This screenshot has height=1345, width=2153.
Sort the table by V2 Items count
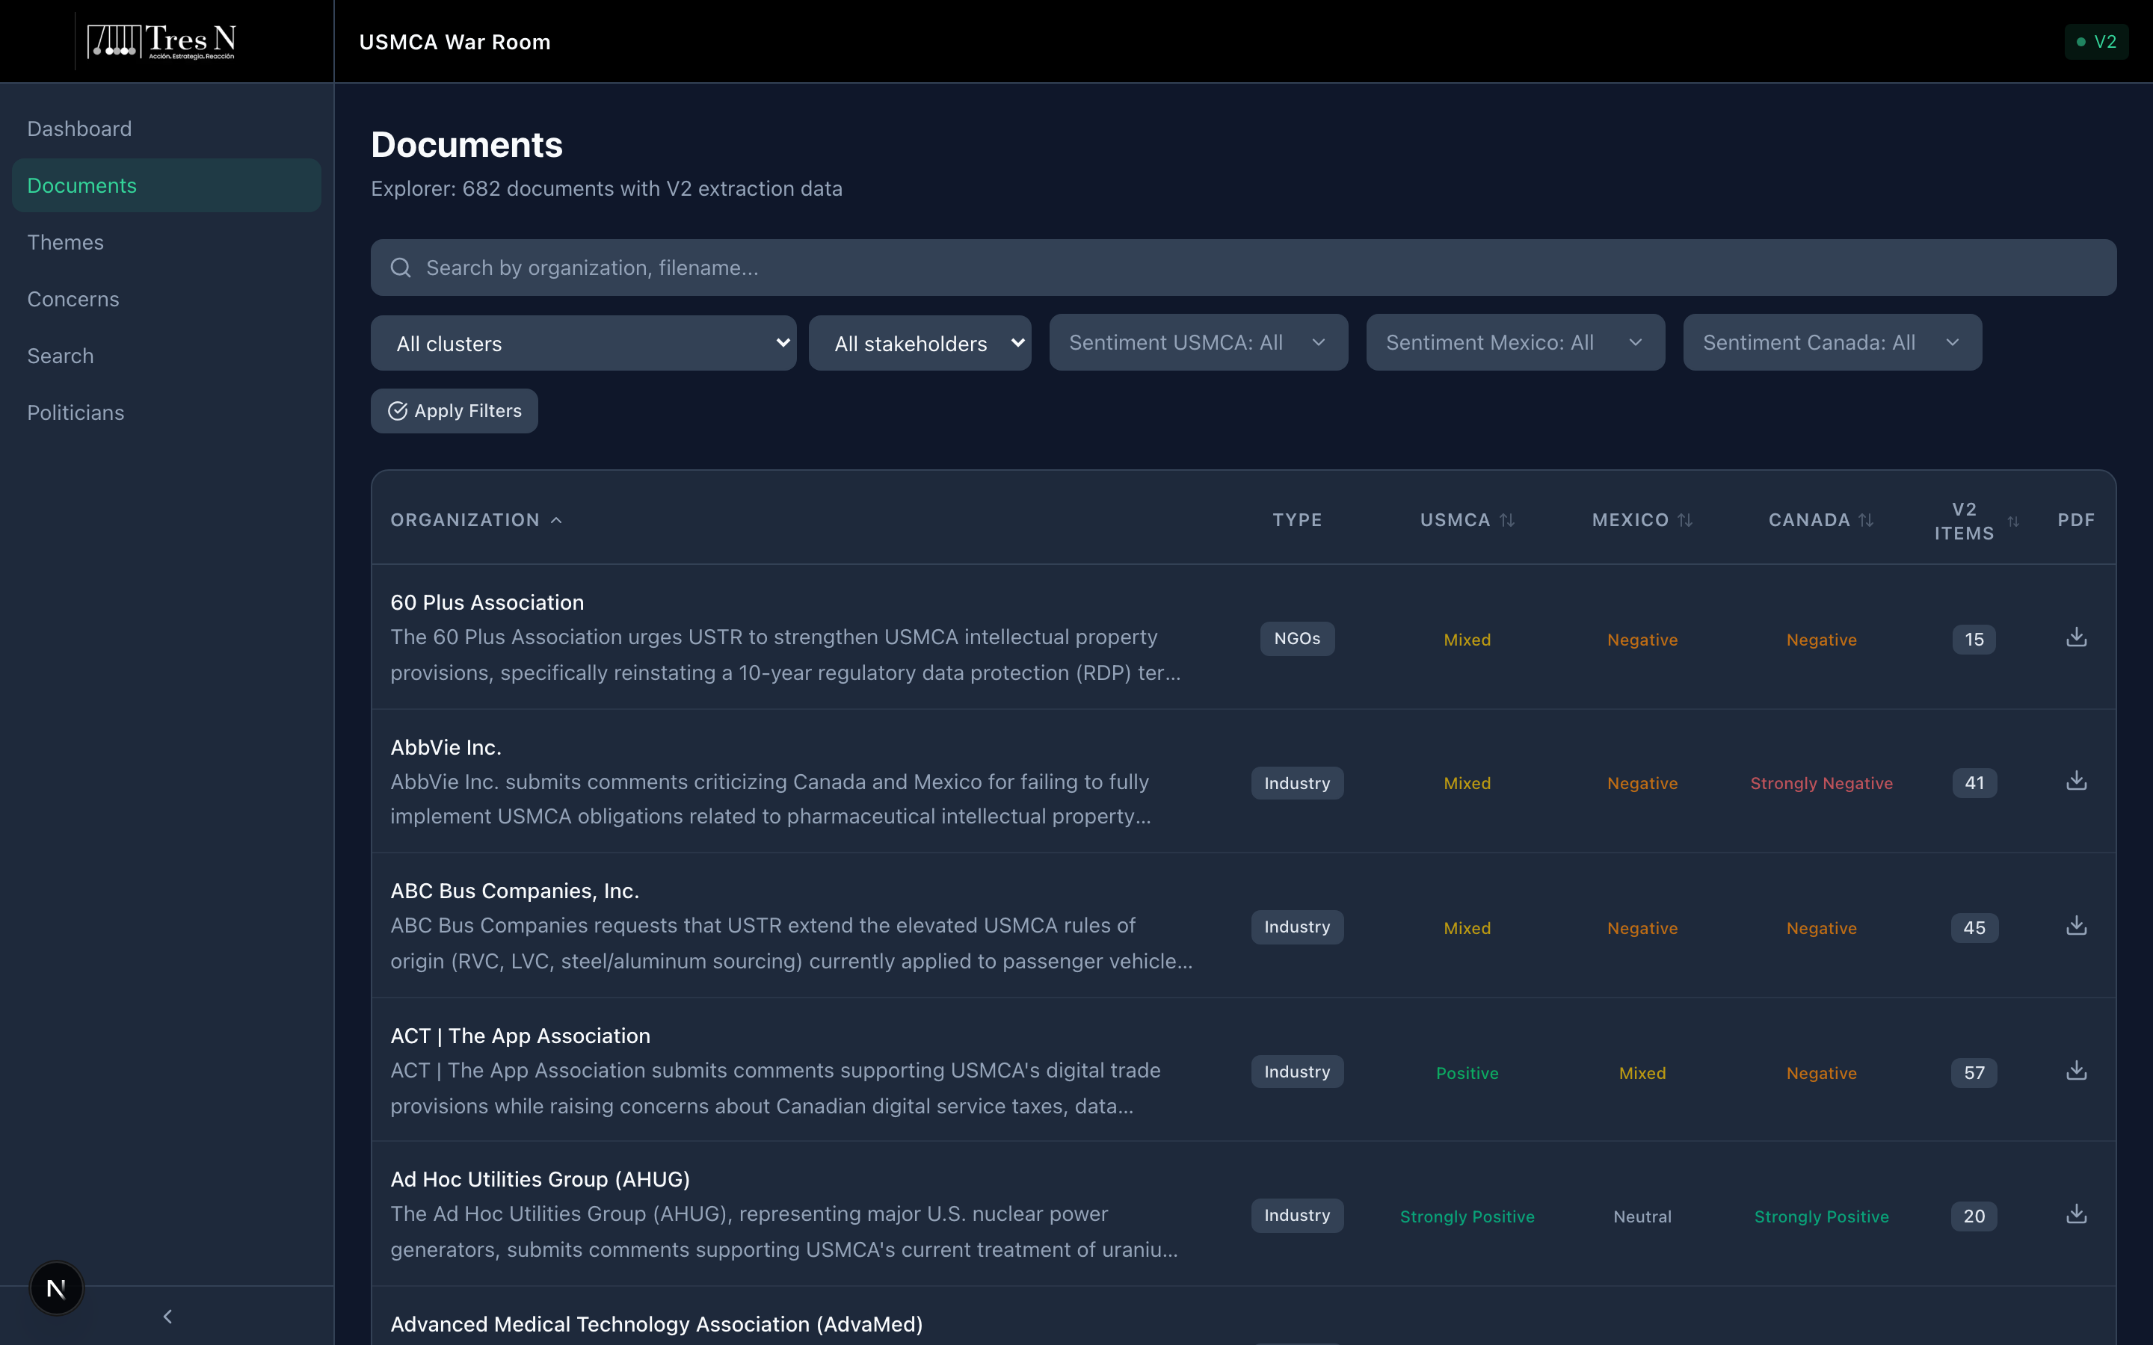1976,522
